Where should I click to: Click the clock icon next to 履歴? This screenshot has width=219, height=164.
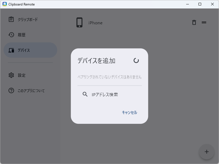coord(11,35)
